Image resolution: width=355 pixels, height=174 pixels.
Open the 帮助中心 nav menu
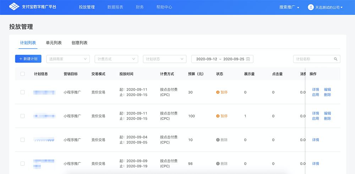(164, 7)
